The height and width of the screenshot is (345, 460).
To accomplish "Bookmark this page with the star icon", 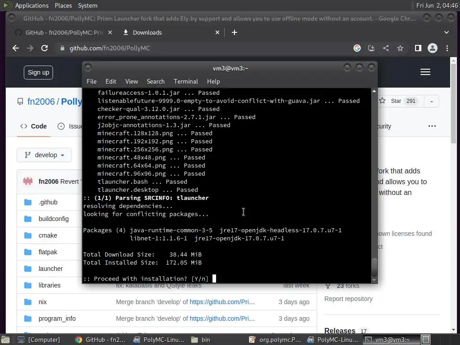I will pos(400,48).
